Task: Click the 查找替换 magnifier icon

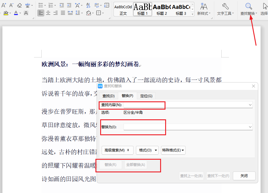Action: [248, 6]
